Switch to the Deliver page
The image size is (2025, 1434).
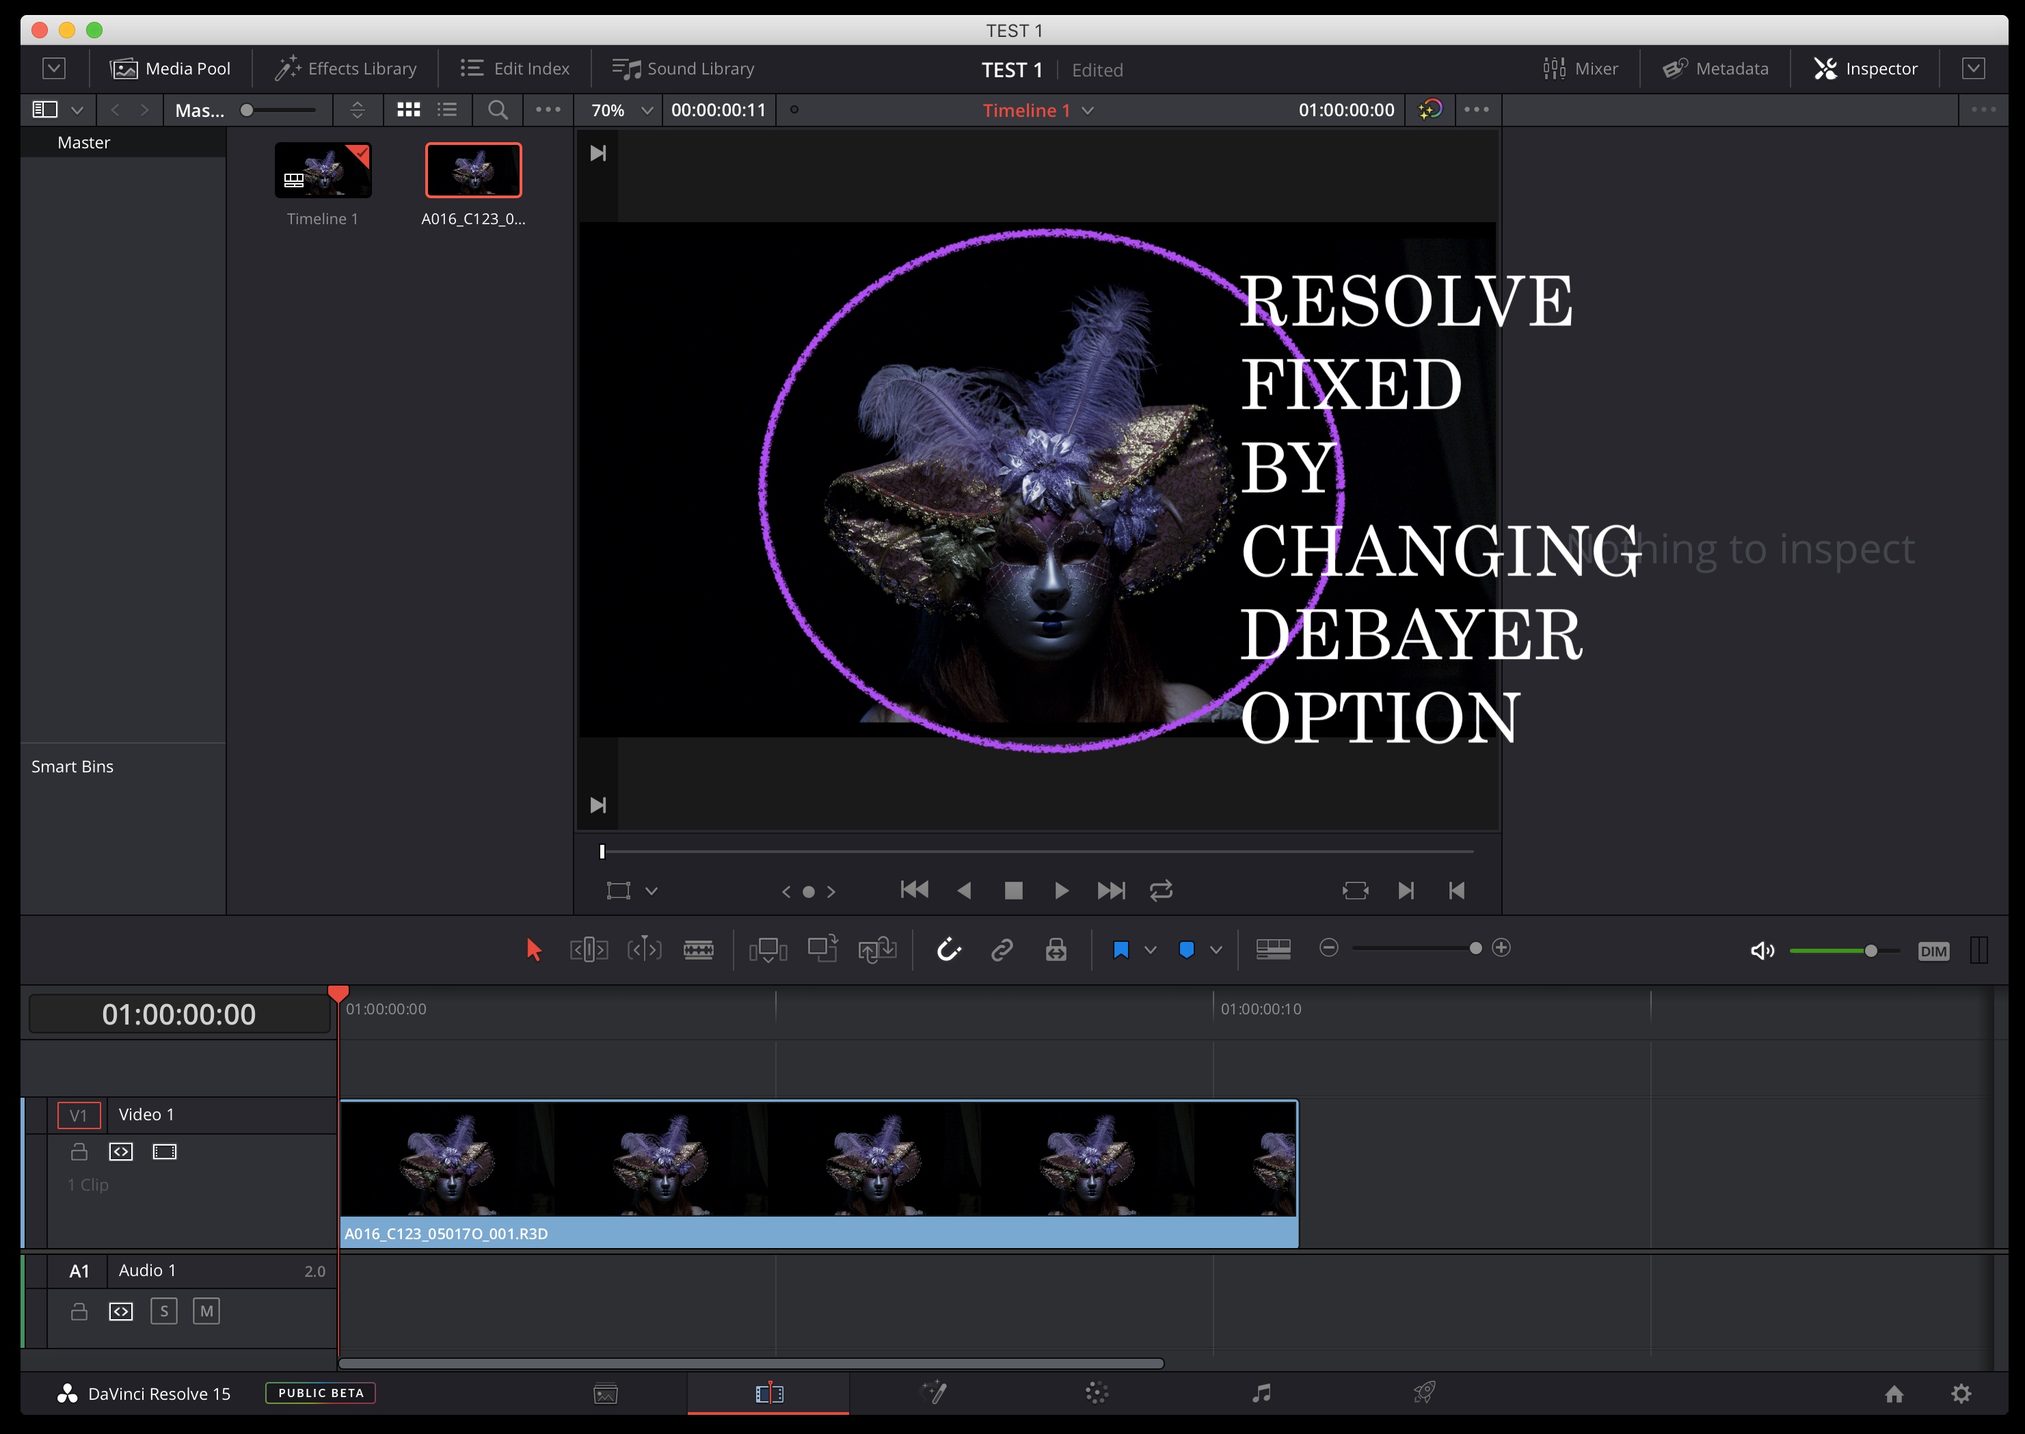(1425, 1392)
